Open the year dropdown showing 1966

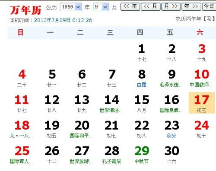point(71,7)
